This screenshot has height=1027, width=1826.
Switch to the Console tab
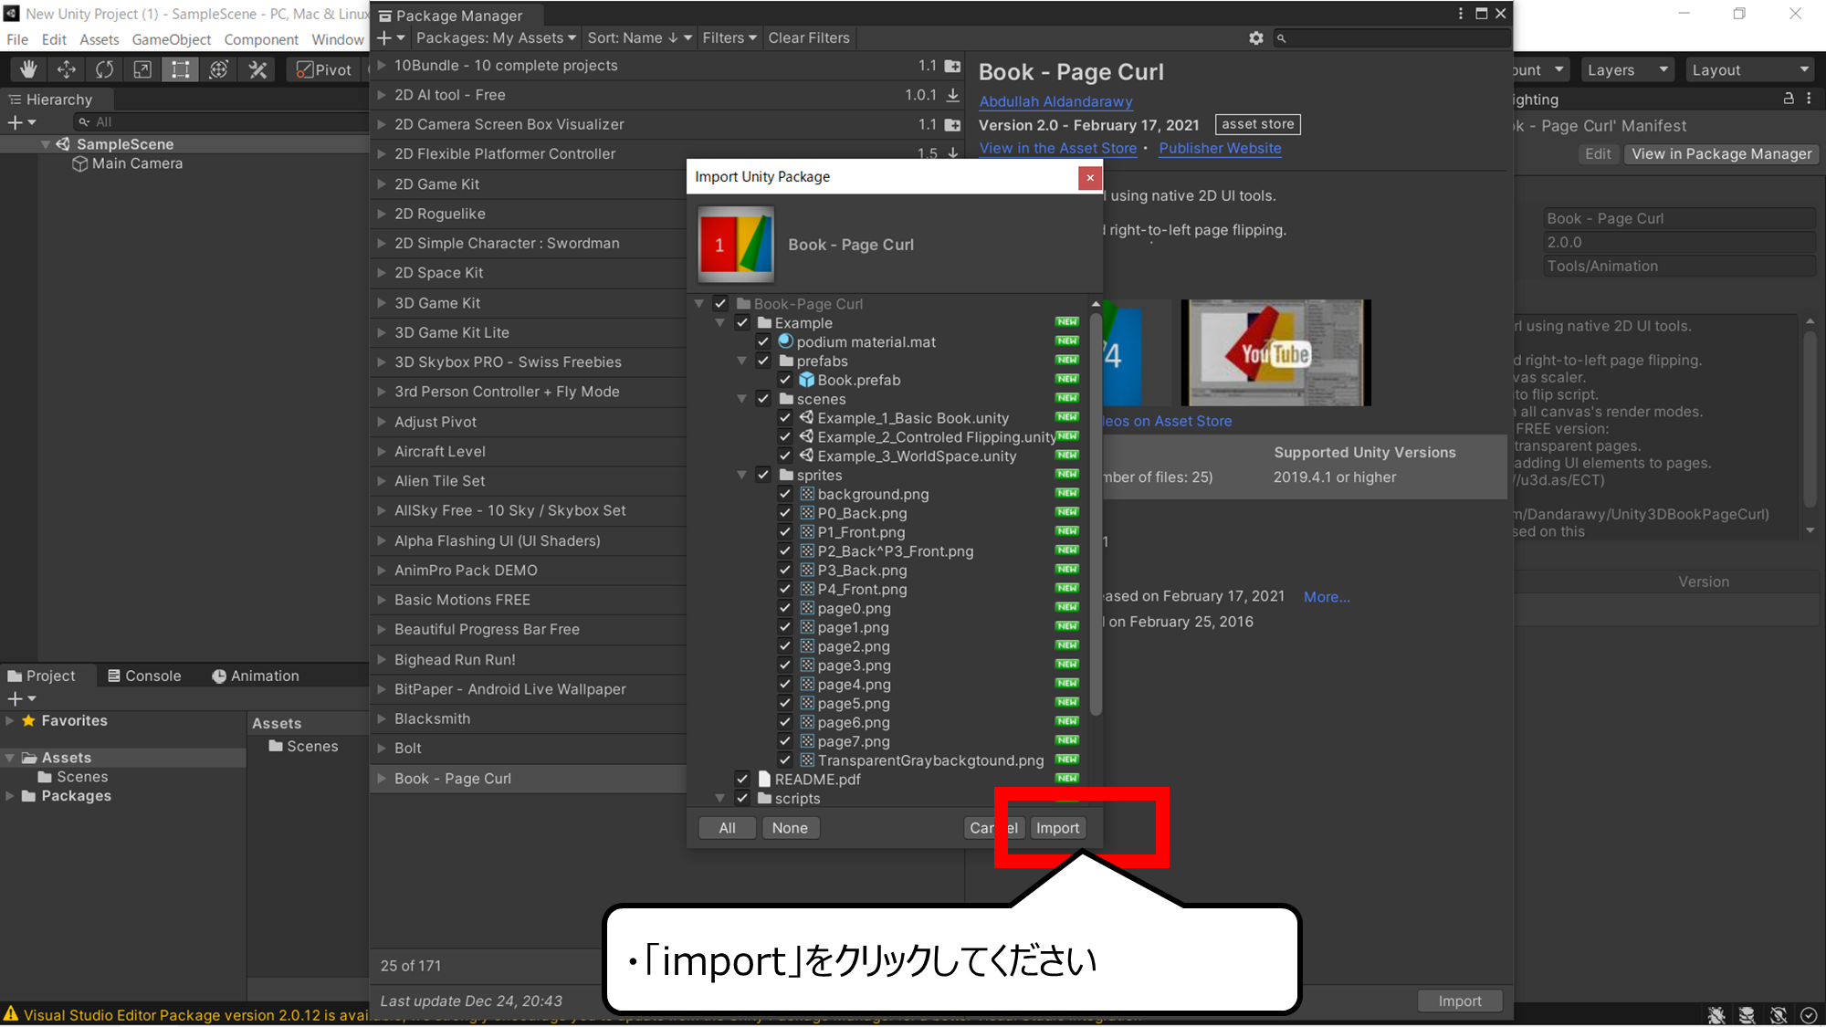tap(144, 676)
